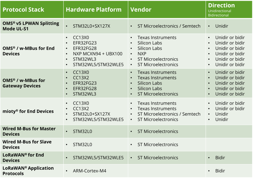This screenshot has width=253, height=179.
Task: Click "ST Microelectronics" in LoRaWAN End Devices row
Action: pyautogui.click(x=158, y=158)
